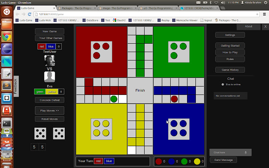269x168 pixels.
Task: Click Eva's placeholder avatar
Action: pos(50,77)
